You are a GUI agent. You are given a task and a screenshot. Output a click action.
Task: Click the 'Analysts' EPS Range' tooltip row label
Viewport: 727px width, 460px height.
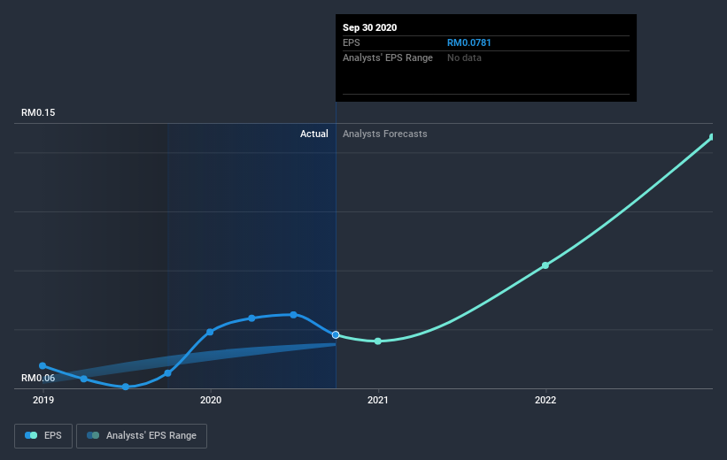pos(388,57)
